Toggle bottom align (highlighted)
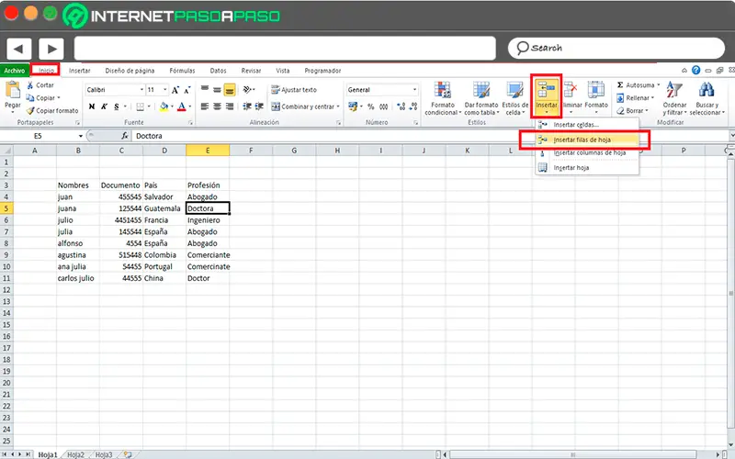Viewport: 735px width, 459px height. pyautogui.click(x=229, y=89)
